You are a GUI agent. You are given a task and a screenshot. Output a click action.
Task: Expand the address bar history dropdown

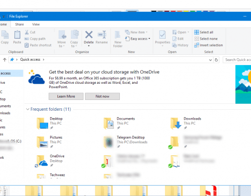point(210,60)
